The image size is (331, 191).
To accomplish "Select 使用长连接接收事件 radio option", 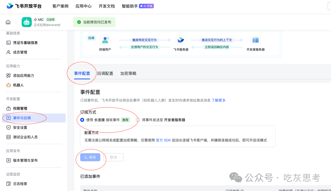I will (x=82, y=120).
